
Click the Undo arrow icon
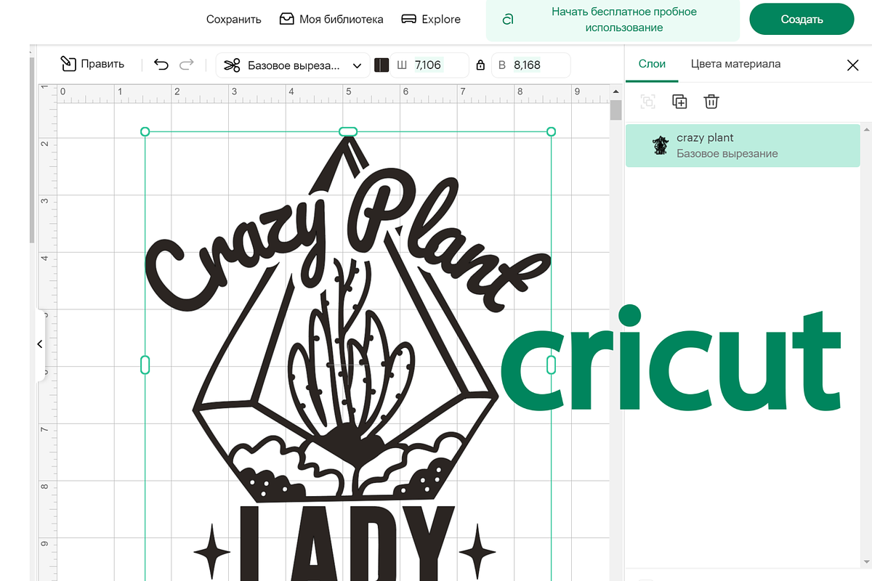[x=161, y=65]
